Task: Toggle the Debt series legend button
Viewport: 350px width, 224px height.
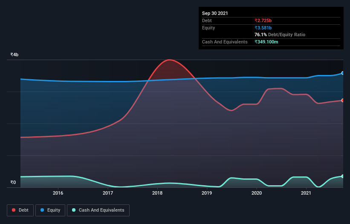Action: [x=20, y=210]
